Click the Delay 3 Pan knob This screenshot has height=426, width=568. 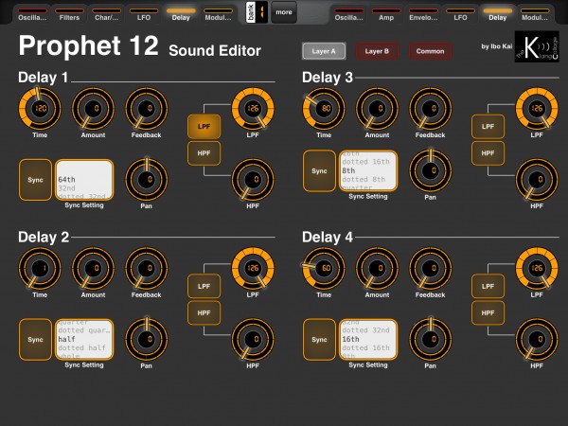click(431, 170)
